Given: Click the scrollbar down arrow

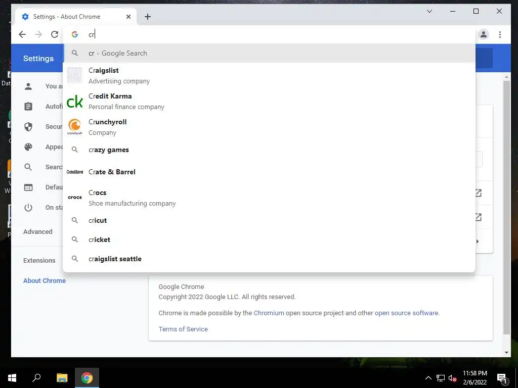Looking at the screenshot, I should [506, 353].
